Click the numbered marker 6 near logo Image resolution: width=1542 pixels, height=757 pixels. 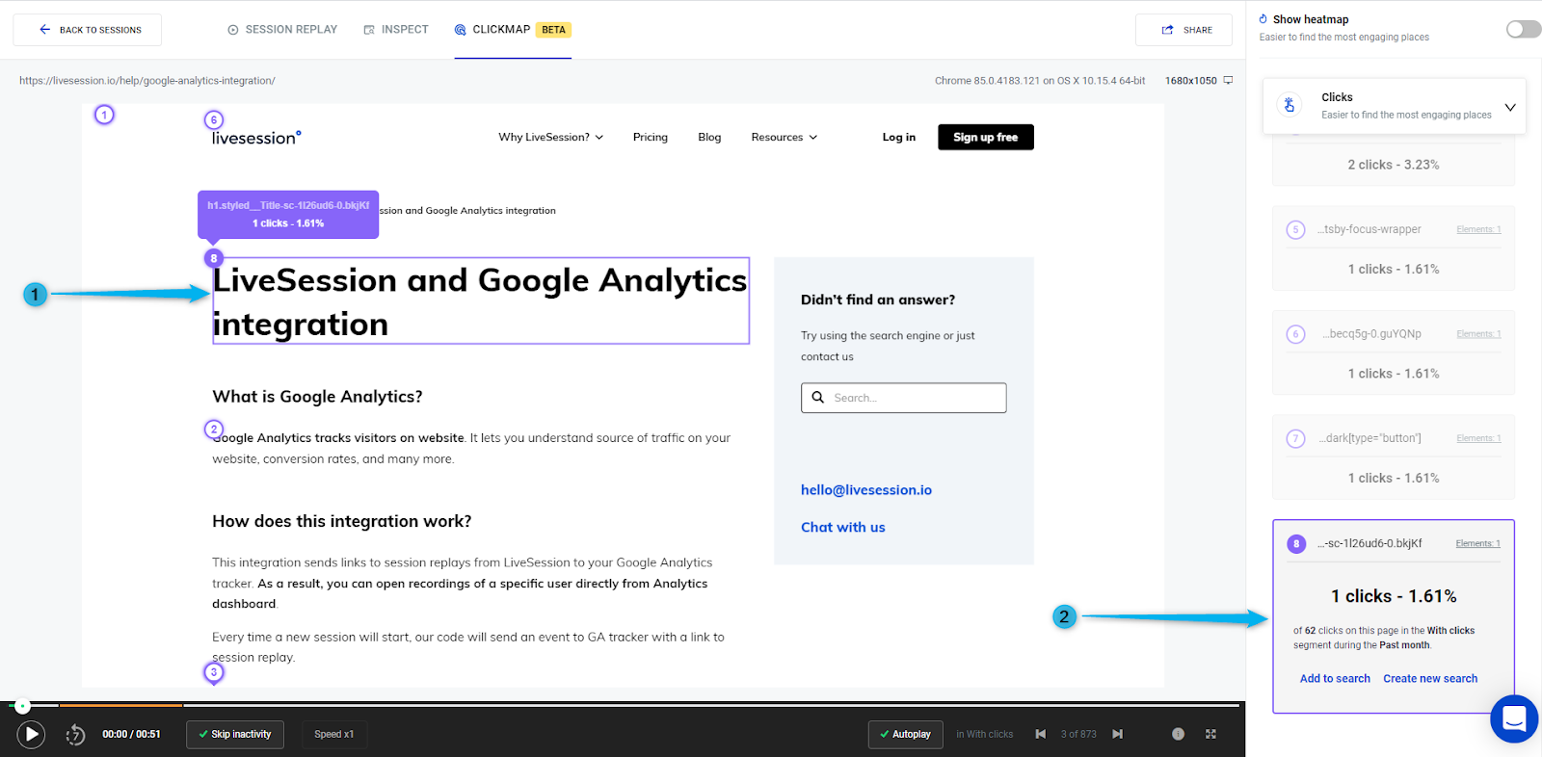214,120
